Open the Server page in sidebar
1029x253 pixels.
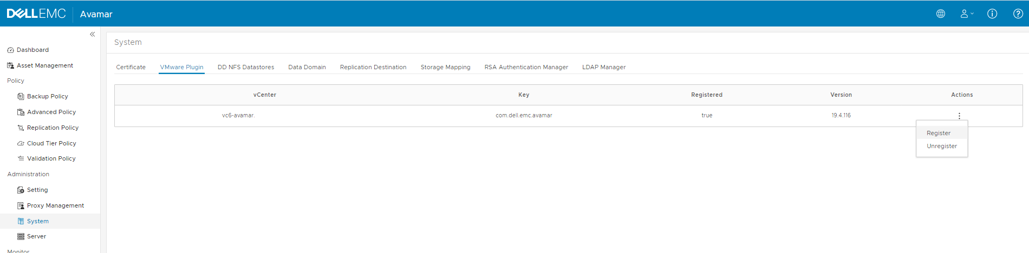pyautogui.click(x=36, y=236)
